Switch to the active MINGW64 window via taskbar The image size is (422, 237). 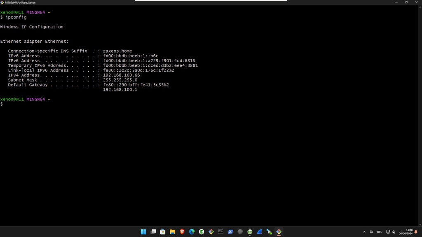(x=278, y=232)
